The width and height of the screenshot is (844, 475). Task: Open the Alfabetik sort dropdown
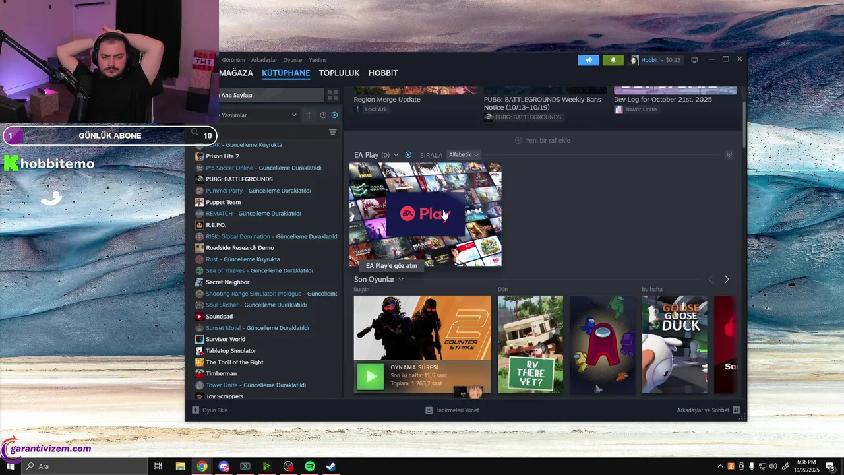pyautogui.click(x=464, y=155)
